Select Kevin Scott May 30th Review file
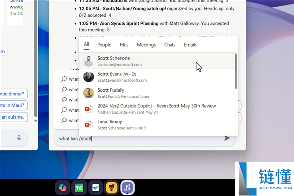Screen dimensions: 294x196 pyautogui.click(x=157, y=109)
